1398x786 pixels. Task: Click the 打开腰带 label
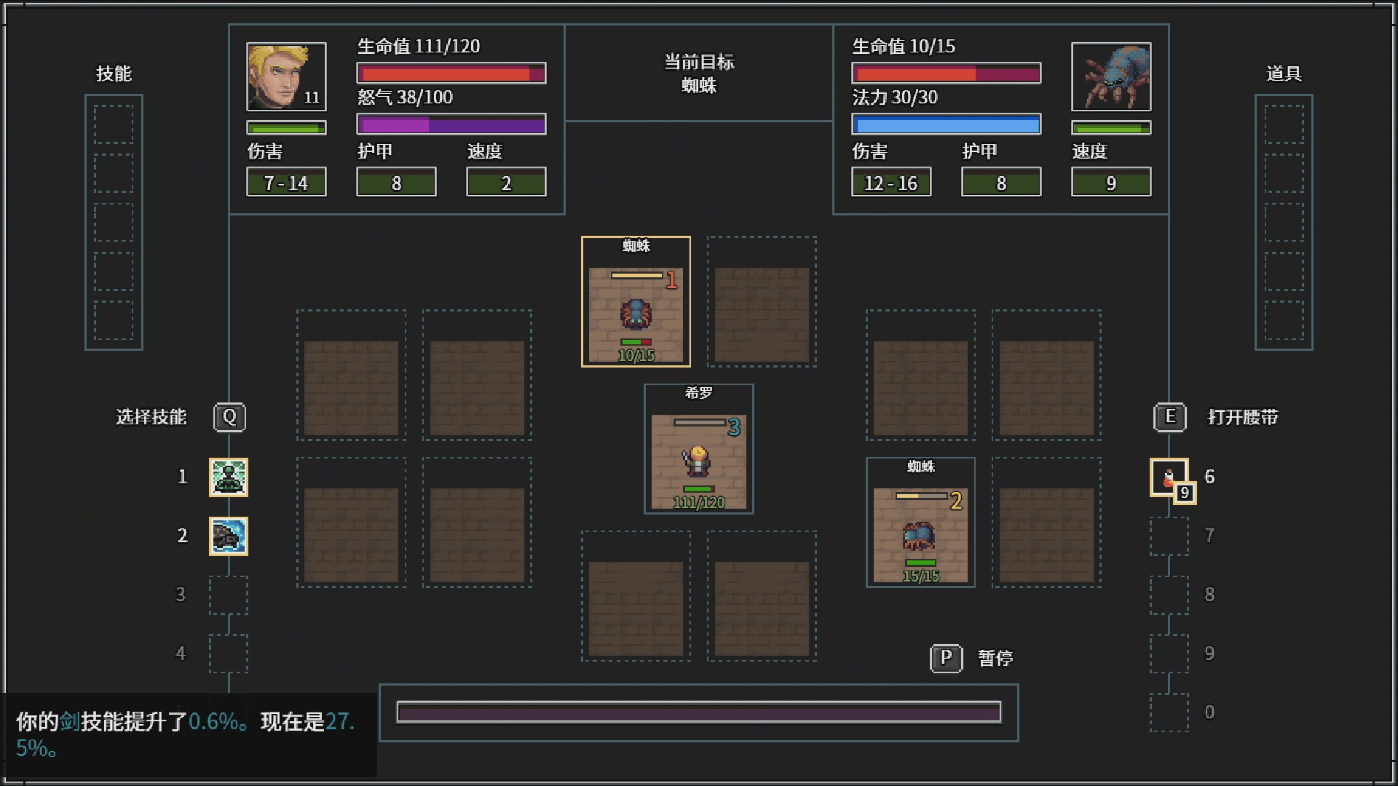pos(1242,417)
